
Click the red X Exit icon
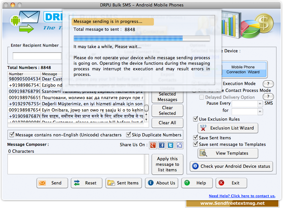[x=221, y=183]
